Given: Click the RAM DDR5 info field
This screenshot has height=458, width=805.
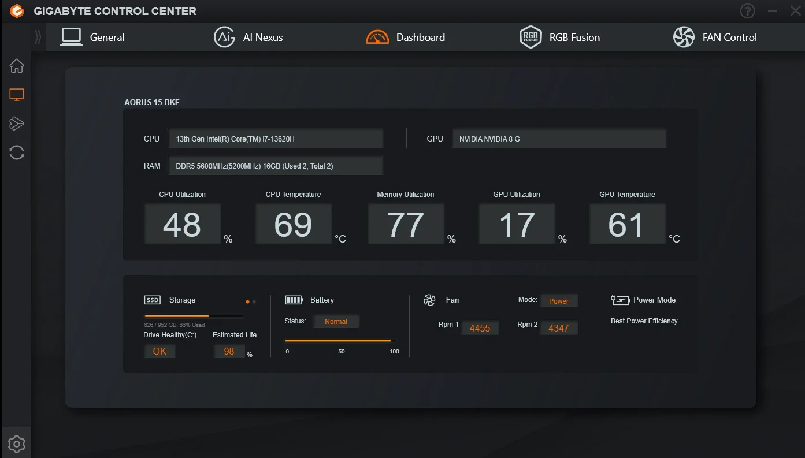Looking at the screenshot, I should pyautogui.click(x=276, y=166).
